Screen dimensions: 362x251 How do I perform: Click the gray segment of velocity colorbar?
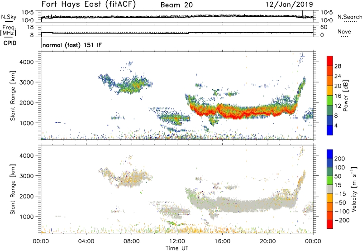[330, 189]
